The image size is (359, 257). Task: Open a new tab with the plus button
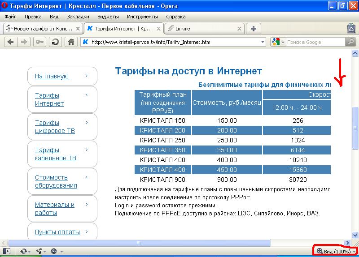(254, 29)
